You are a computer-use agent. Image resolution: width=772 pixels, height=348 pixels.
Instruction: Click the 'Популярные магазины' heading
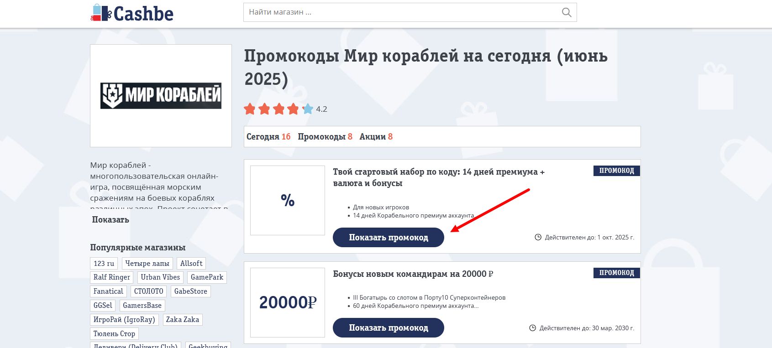pyautogui.click(x=138, y=248)
